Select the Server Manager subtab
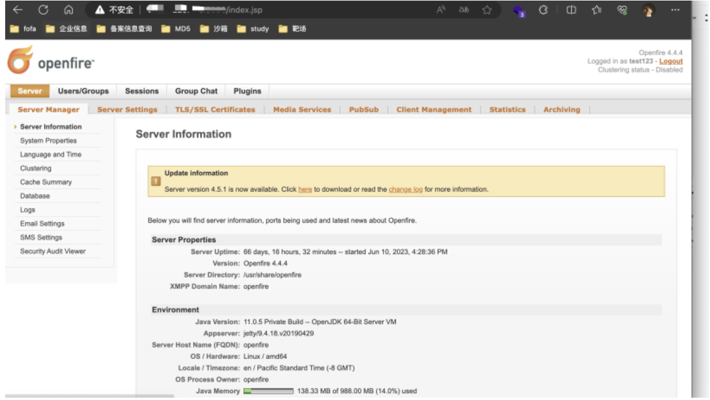Image resolution: width=710 pixels, height=400 pixels. coord(49,110)
